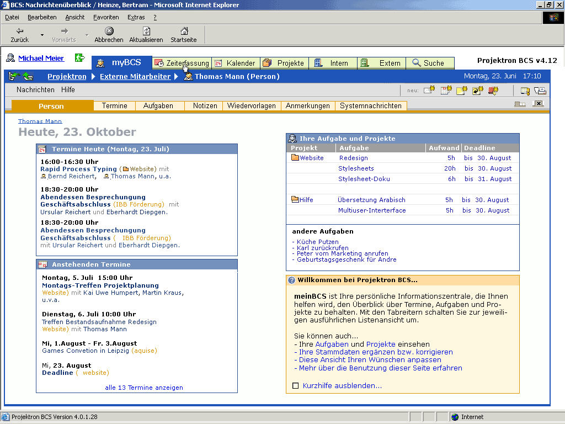
Task: Click the Küche Putzen task link
Action: pyautogui.click(x=317, y=242)
